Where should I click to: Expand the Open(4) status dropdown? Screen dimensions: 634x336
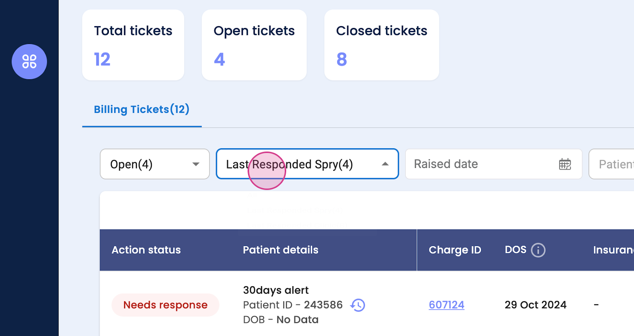[155, 164]
